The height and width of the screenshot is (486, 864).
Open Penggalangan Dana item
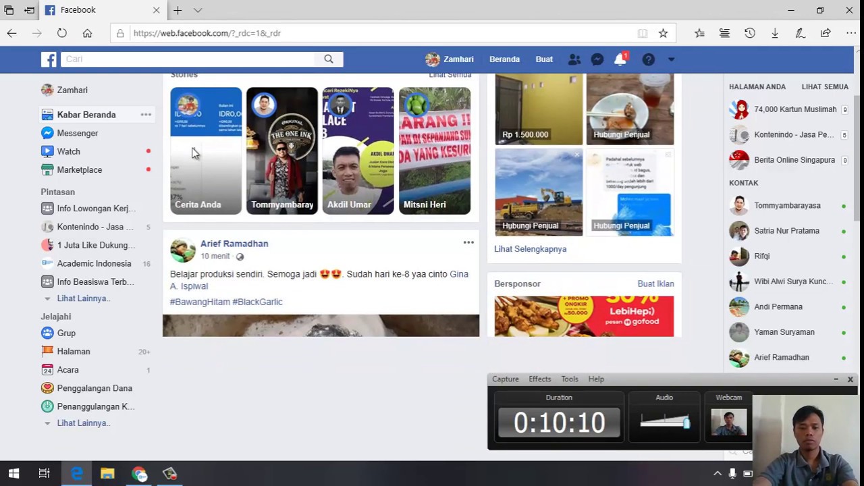click(x=94, y=388)
